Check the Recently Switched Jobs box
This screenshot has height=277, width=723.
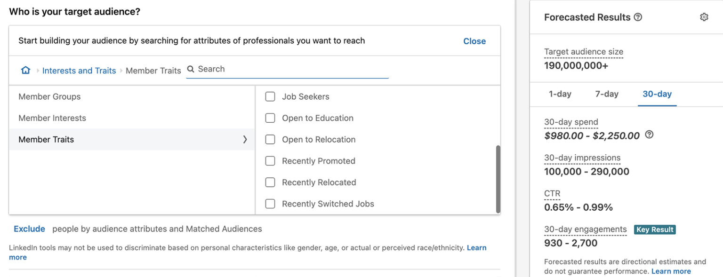pos(270,204)
